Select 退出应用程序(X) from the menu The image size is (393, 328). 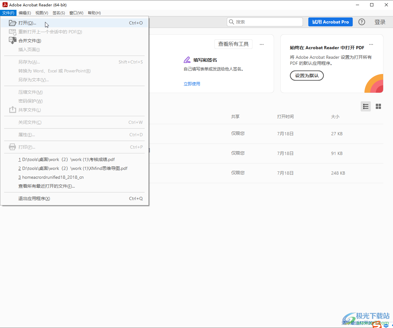click(75, 198)
